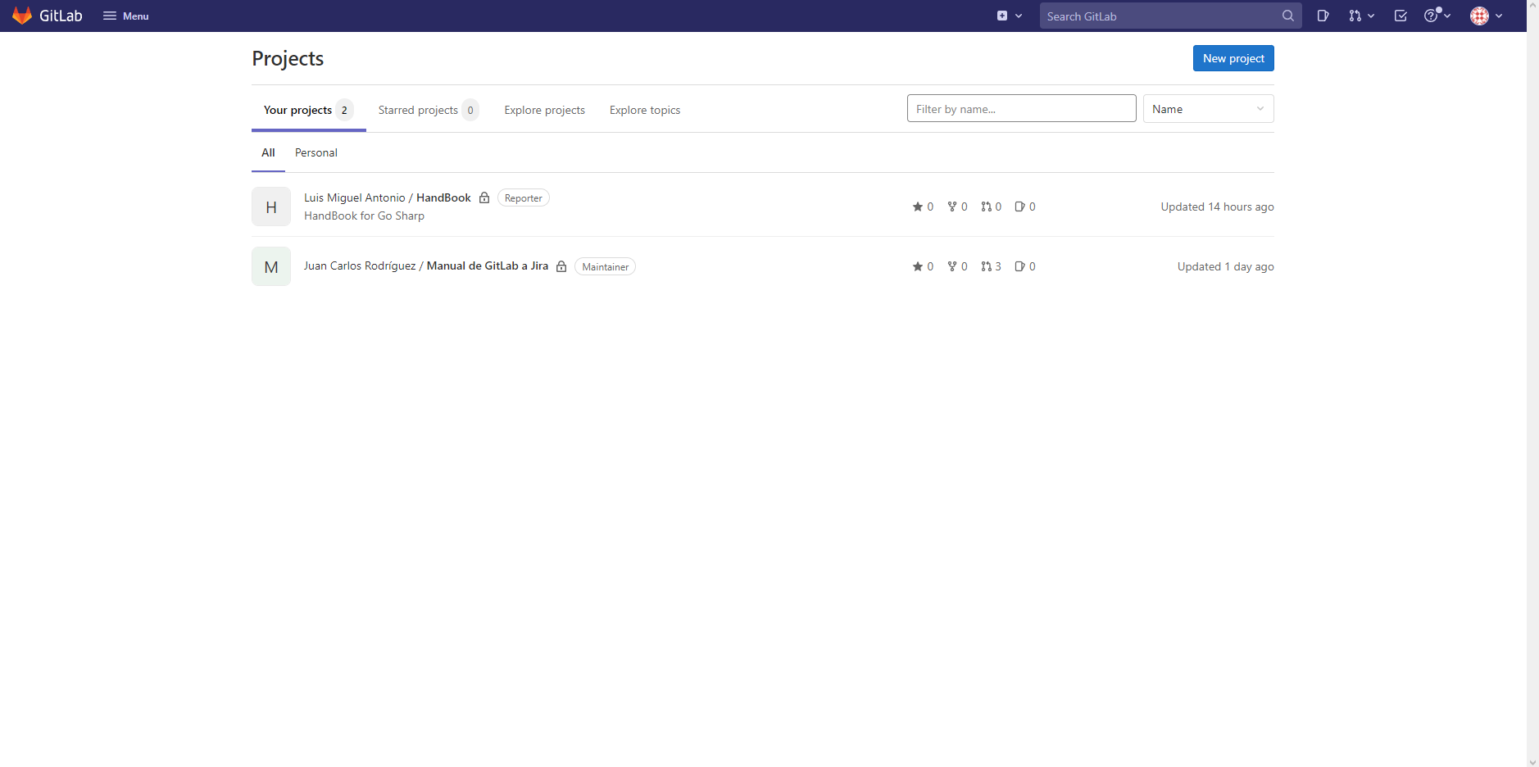The width and height of the screenshot is (1539, 767).
Task: Click the forks count for Manual de GitLab a Jira
Action: pos(957,266)
